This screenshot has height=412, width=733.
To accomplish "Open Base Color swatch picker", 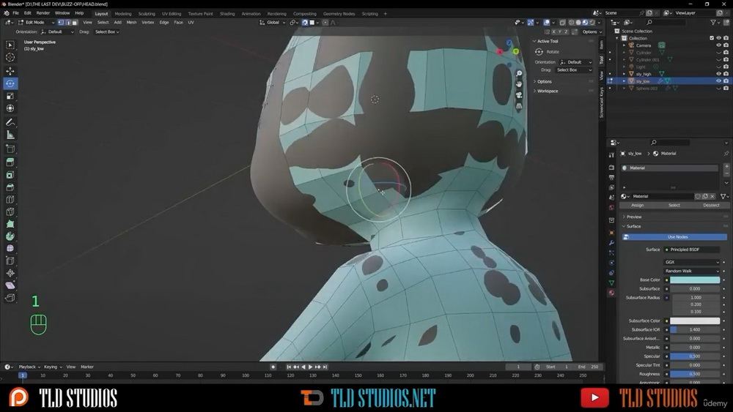I will click(x=695, y=280).
